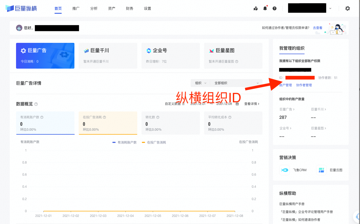
Task: Click info icon next to 暂未开通巨量星图
Action: coord(237,62)
